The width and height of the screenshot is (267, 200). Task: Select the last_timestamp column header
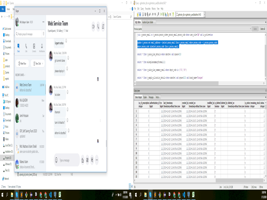(172, 105)
